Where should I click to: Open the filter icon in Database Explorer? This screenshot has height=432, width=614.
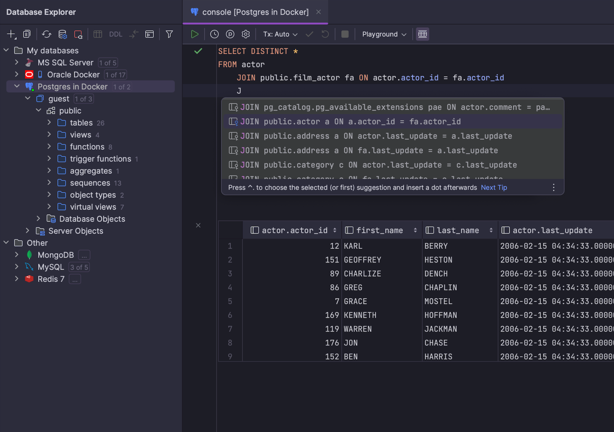click(x=169, y=34)
